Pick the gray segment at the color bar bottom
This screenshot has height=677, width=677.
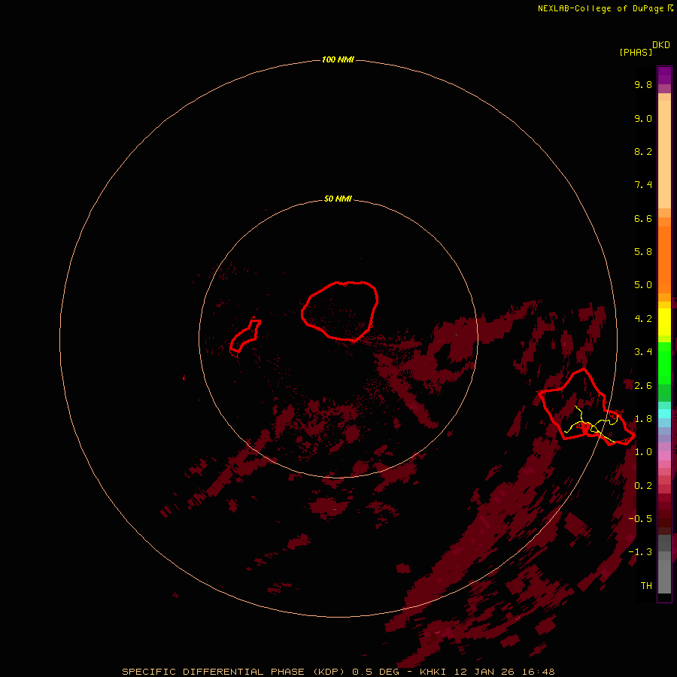point(664,576)
